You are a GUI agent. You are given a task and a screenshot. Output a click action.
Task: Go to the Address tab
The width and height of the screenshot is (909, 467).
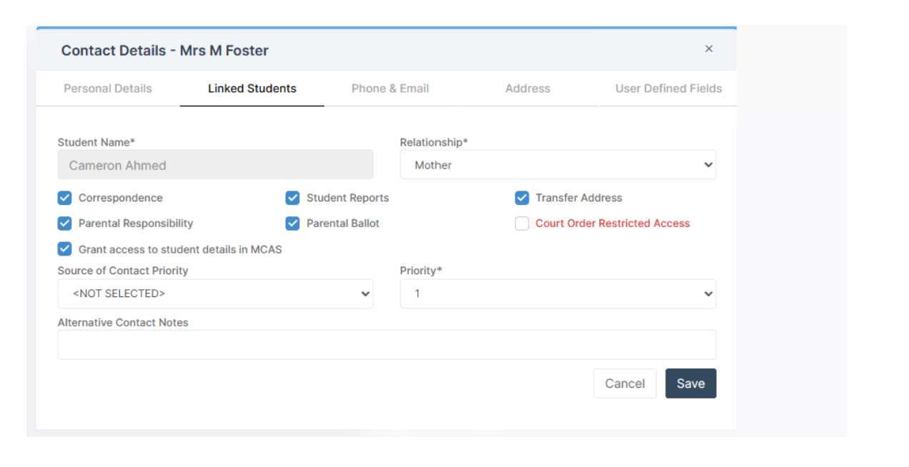tap(527, 89)
